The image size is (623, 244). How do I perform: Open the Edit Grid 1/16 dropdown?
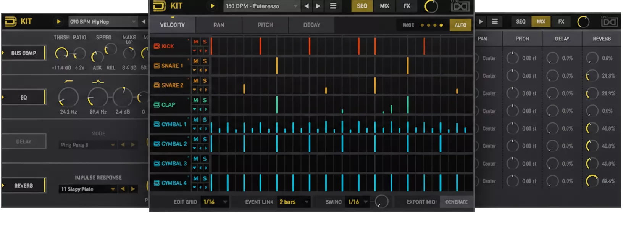(x=215, y=202)
